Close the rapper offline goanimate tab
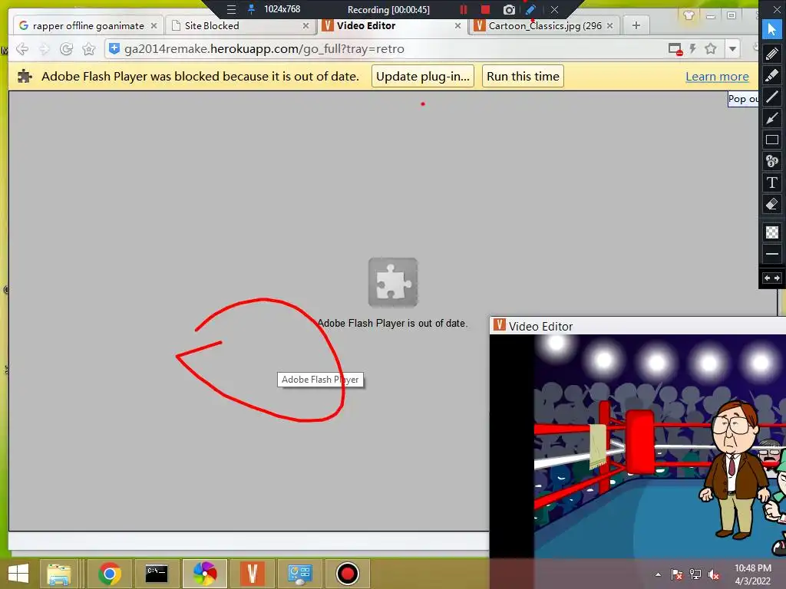Screen dimensions: 786x589 pyautogui.click(x=154, y=25)
